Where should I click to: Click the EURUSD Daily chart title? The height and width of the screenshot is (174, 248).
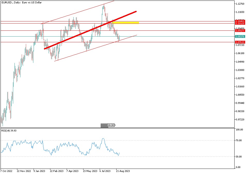click(21, 3)
